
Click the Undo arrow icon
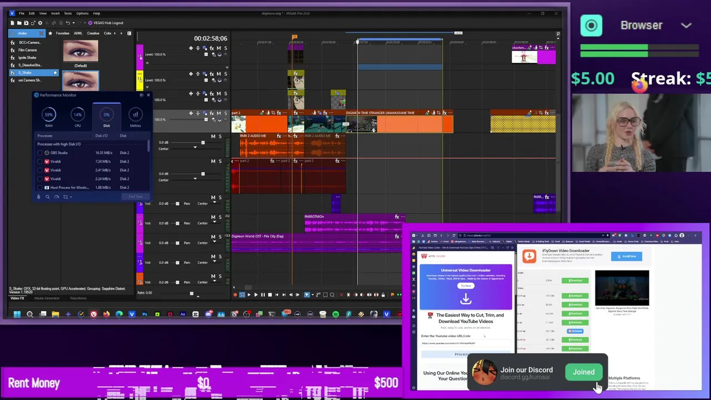pyautogui.click(x=68, y=23)
